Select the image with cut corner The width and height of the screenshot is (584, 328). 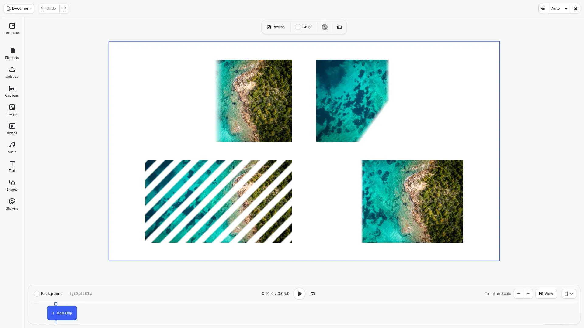(x=353, y=101)
